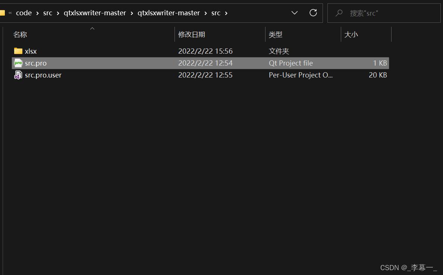Navigate to code in the breadcrumb path
This screenshot has height=275, width=443.
pos(24,13)
